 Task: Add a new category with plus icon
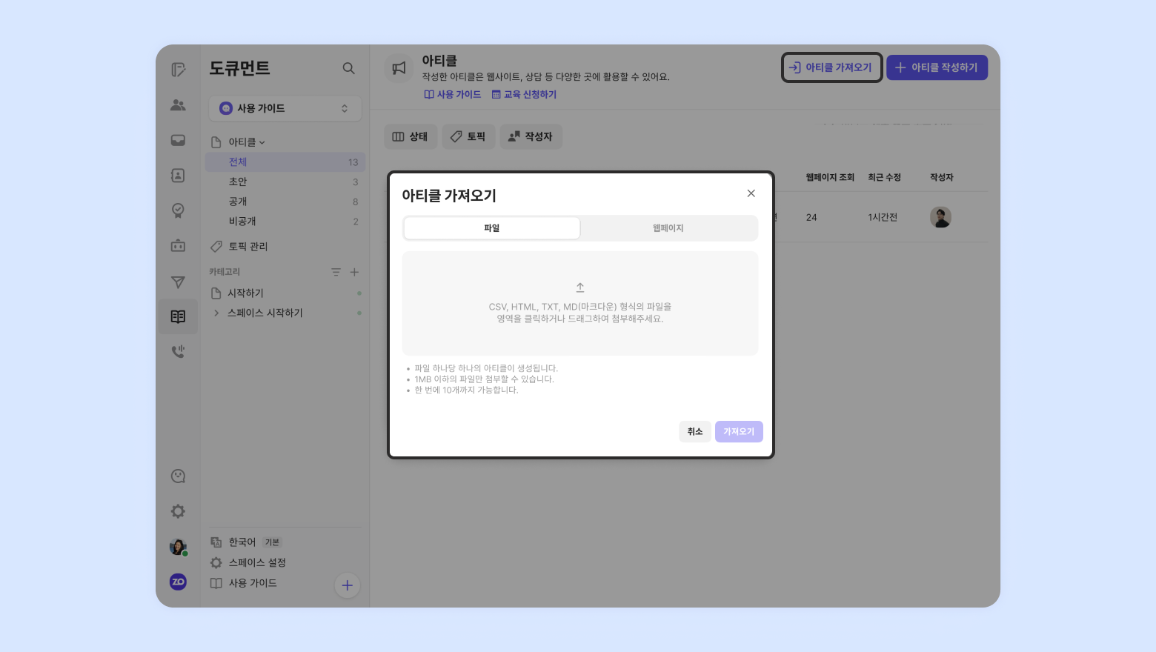click(354, 272)
